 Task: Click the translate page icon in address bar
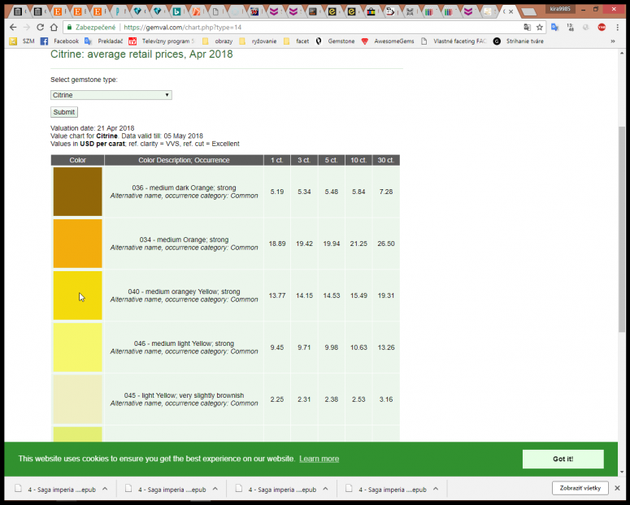point(527,28)
